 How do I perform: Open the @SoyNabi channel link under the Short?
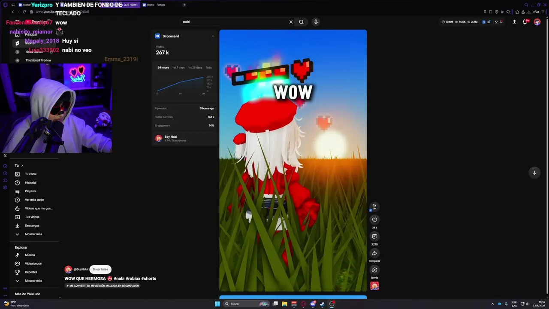(81, 270)
